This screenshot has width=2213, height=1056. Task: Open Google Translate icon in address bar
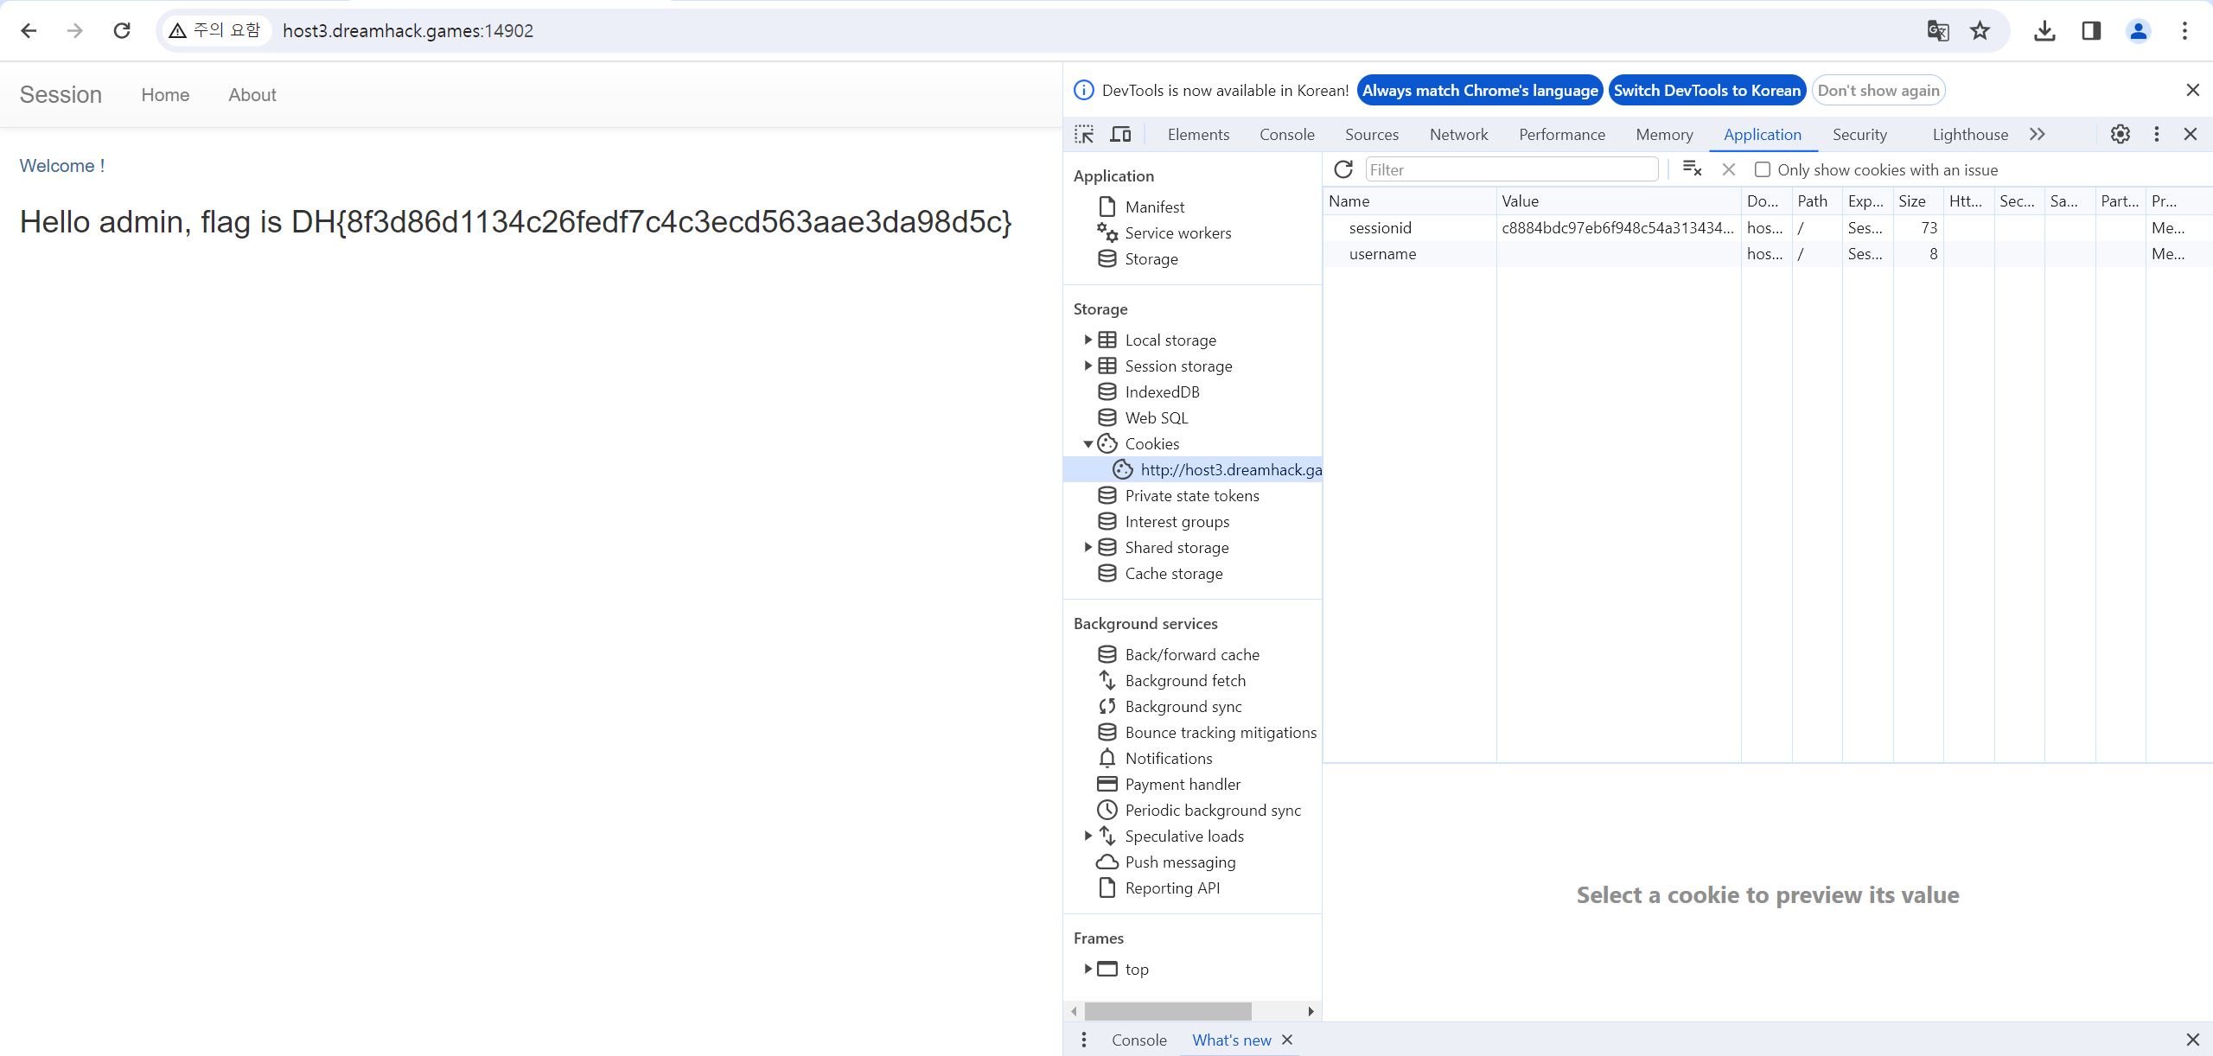(x=1937, y=31)
